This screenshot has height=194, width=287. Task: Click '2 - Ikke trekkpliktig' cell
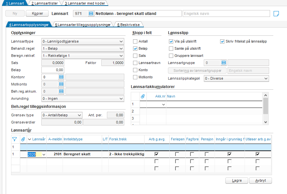127,154
